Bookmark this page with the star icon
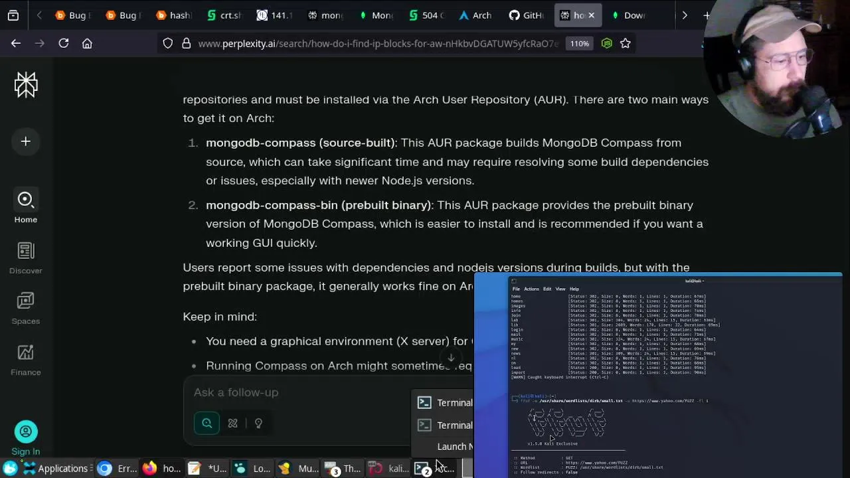 tap(625, 43)
